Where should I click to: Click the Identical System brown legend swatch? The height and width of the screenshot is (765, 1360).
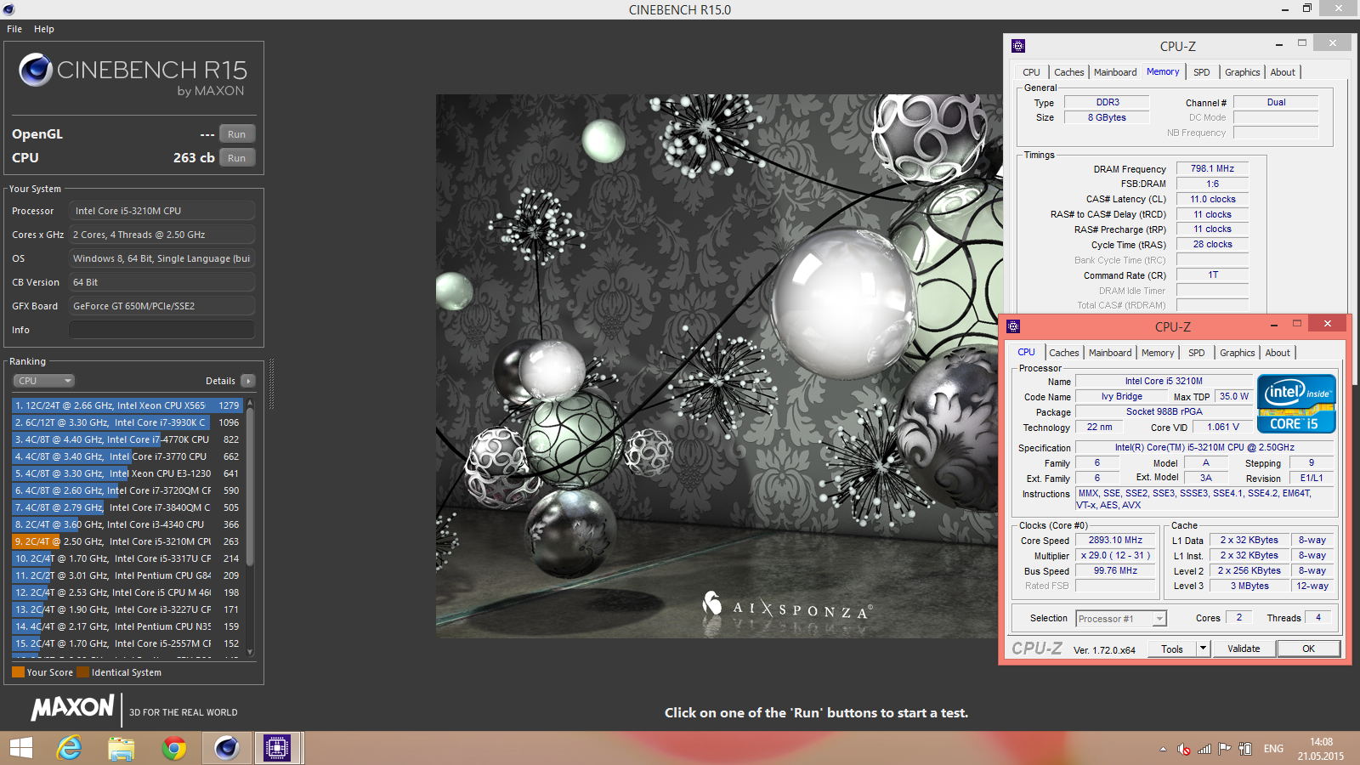[82, 672]
